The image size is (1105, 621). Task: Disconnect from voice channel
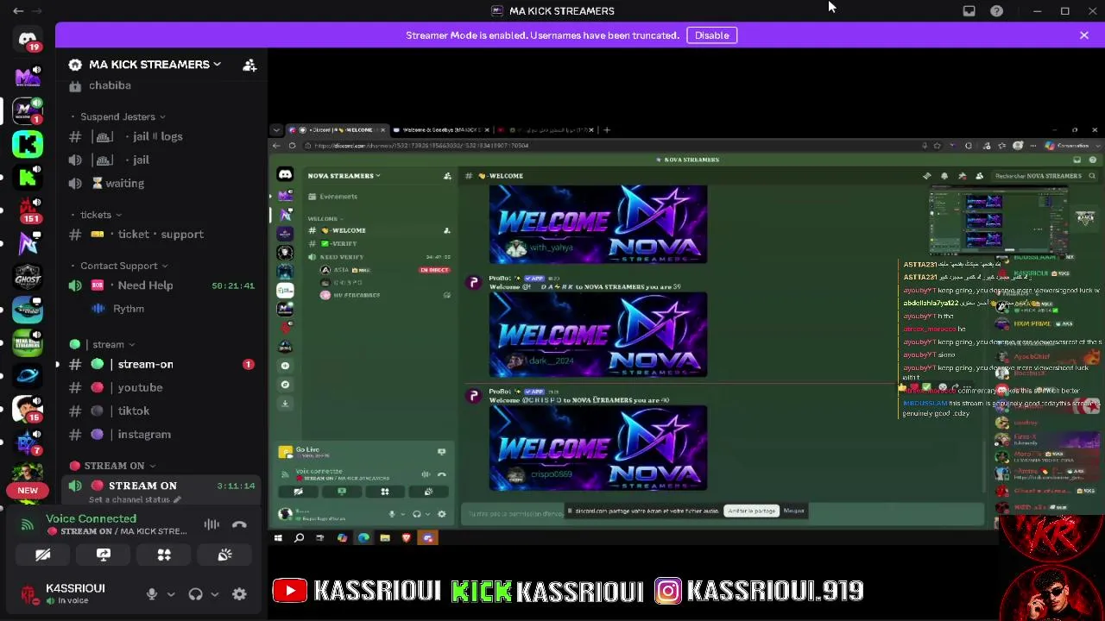(239, 524)
